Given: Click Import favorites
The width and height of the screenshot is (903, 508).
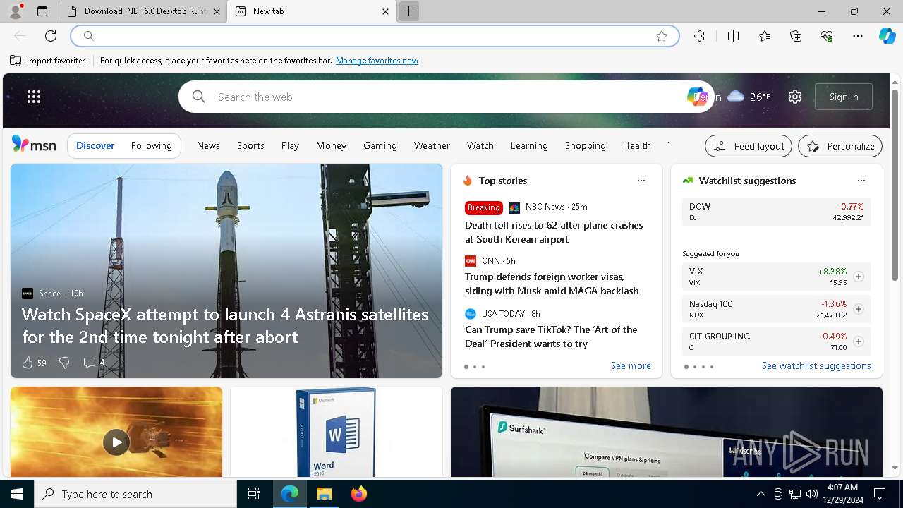Looking at the screenshot, I should (48, 61).
